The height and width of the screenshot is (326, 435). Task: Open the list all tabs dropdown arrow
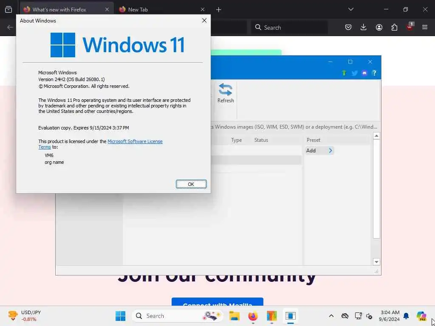(x=351, y=9)
